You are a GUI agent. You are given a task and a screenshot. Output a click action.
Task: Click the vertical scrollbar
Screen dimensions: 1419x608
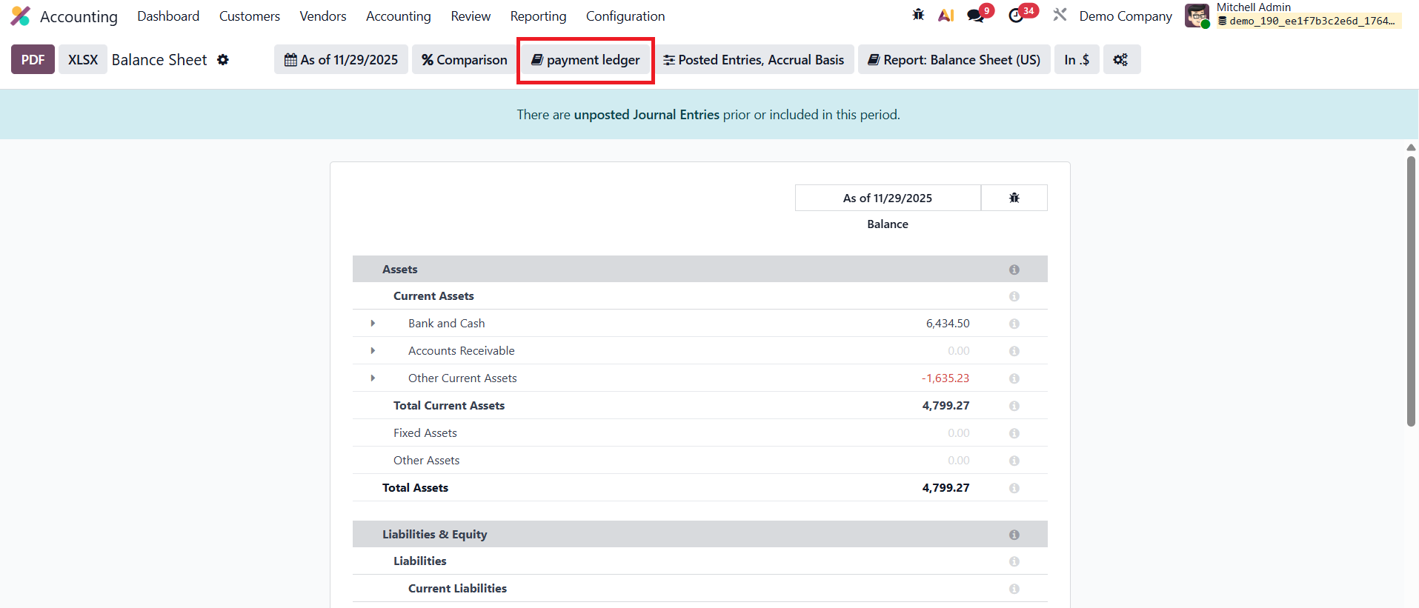coord(1411,290)
